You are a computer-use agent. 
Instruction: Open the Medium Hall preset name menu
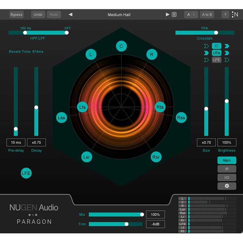coord(119,15)
